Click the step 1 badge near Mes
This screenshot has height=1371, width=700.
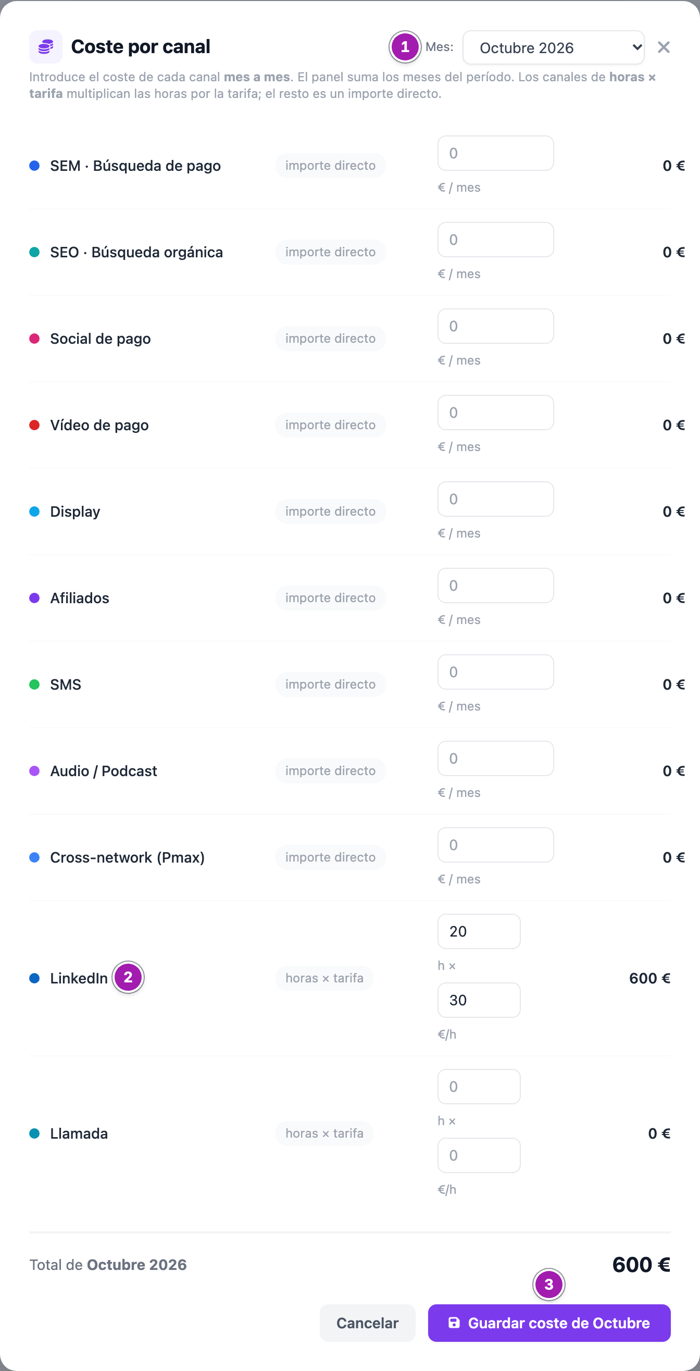[x=405, y=47]
